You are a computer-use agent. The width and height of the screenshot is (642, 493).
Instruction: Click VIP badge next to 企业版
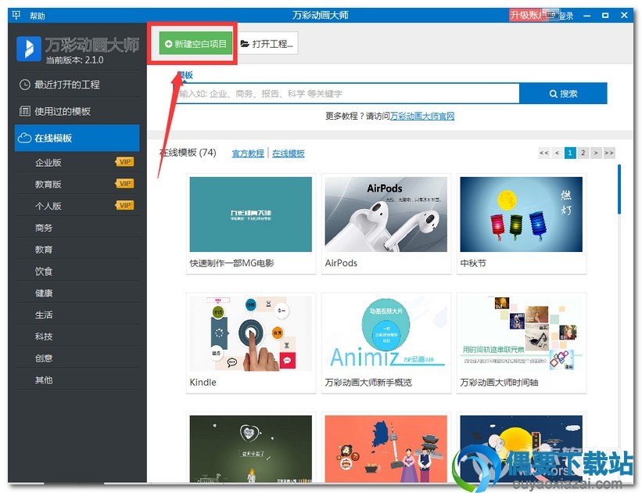pos(124,162)
